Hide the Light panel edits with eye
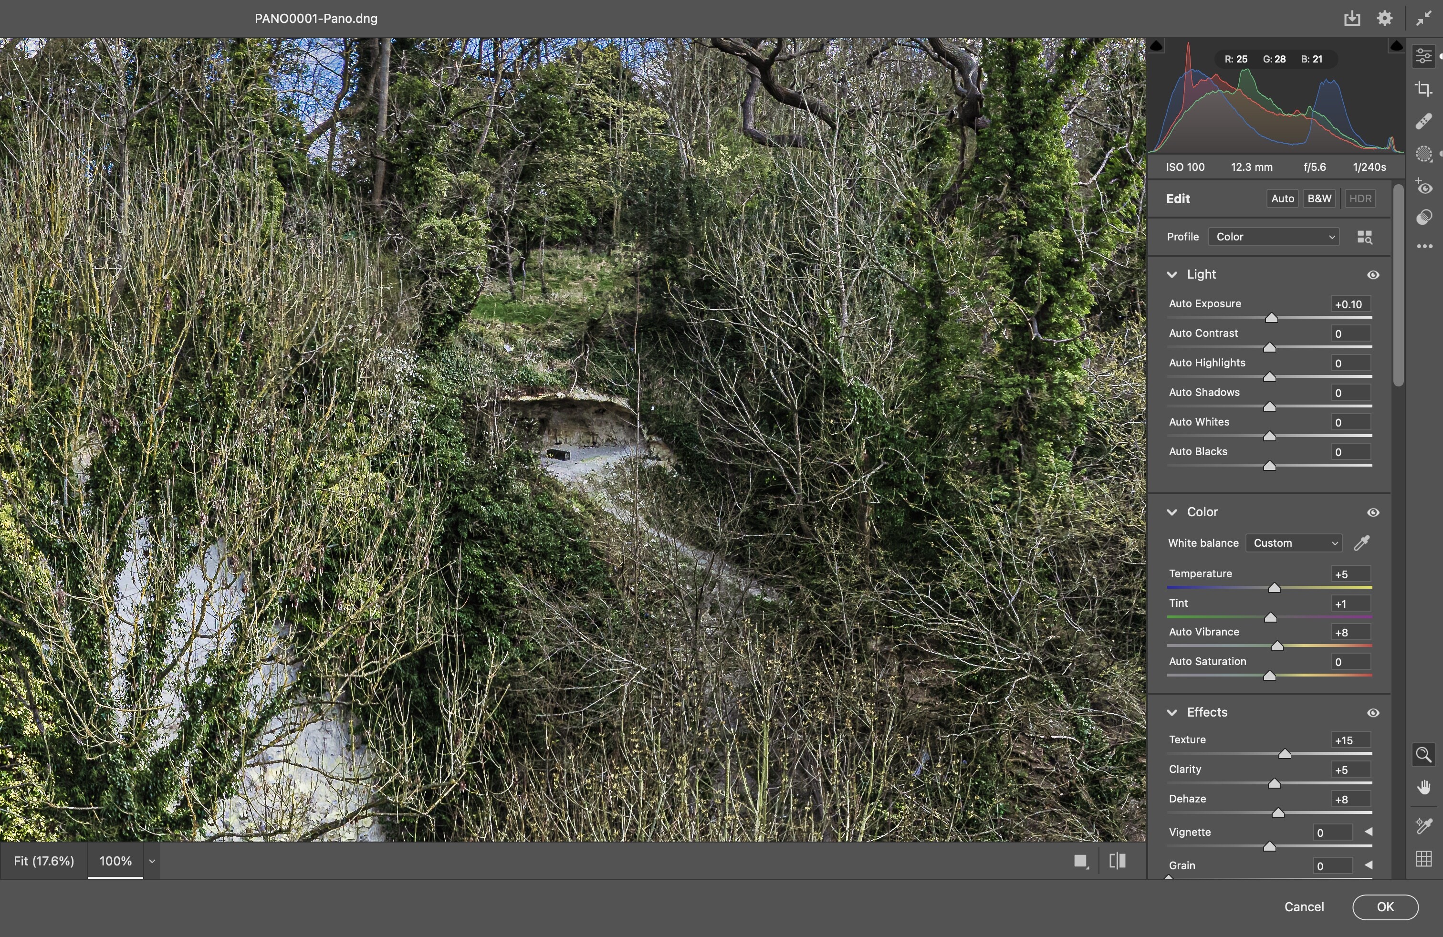Viewport: 1443px width, 937px height. 1373,274
